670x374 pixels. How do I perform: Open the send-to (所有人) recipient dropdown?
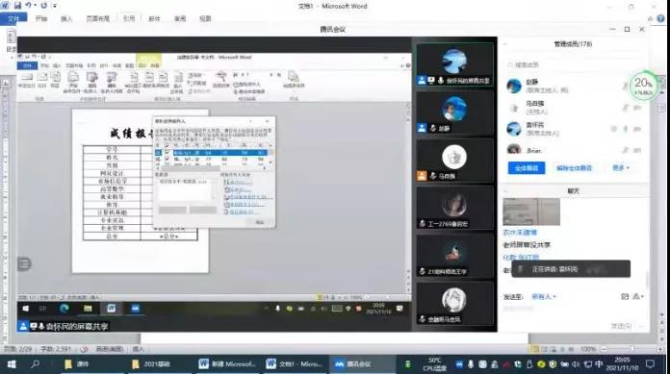(x=544, y=296)
